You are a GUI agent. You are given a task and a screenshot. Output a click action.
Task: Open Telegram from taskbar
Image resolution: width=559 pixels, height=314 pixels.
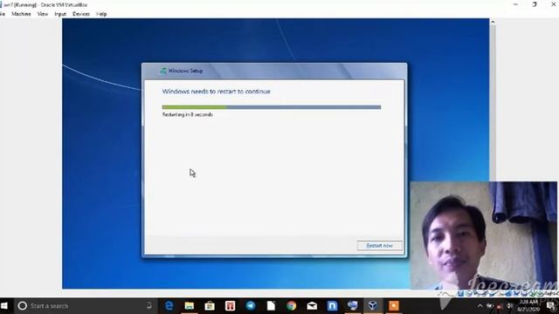tap(251, 306)
